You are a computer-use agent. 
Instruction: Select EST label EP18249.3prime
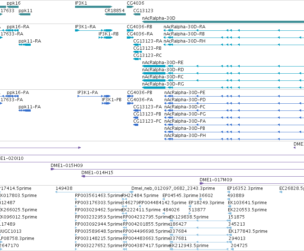click(x=206, y=203)
